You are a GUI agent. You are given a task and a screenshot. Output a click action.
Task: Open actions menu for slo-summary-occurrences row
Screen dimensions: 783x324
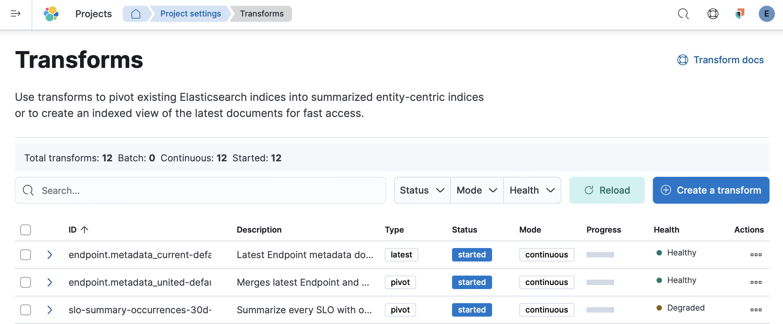pyautogui.click(x=756, y=310)
